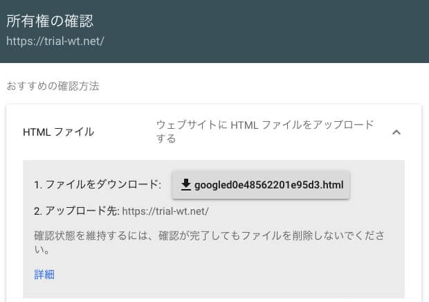Click blank space beside おすすめの確認方法 label
The image size is (429, 302).
pyautogui.click(x=246, y=86)
